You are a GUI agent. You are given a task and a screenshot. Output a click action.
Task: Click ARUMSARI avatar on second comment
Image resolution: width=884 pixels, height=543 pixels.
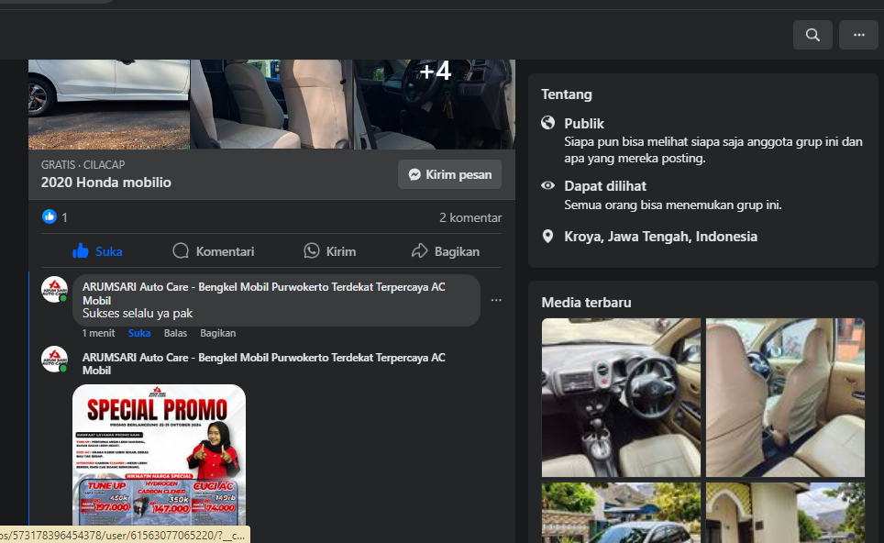[x=55, y=360]
